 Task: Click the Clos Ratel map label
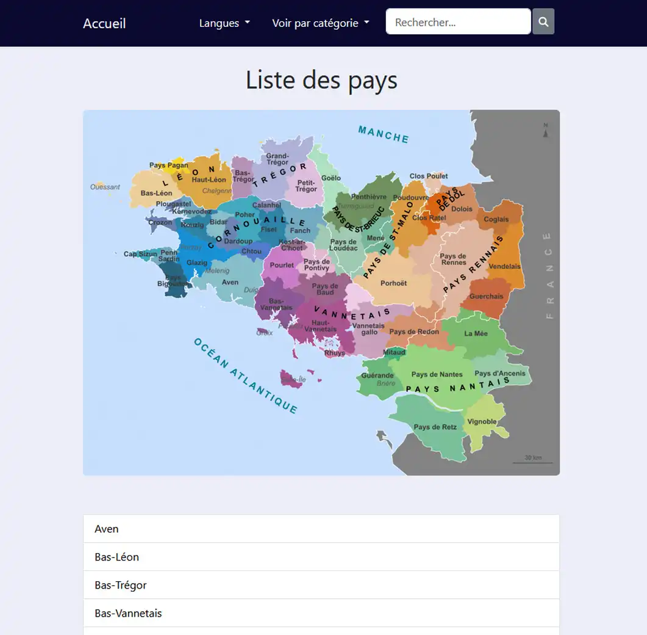pyautogui.click(x=429, y=218)
